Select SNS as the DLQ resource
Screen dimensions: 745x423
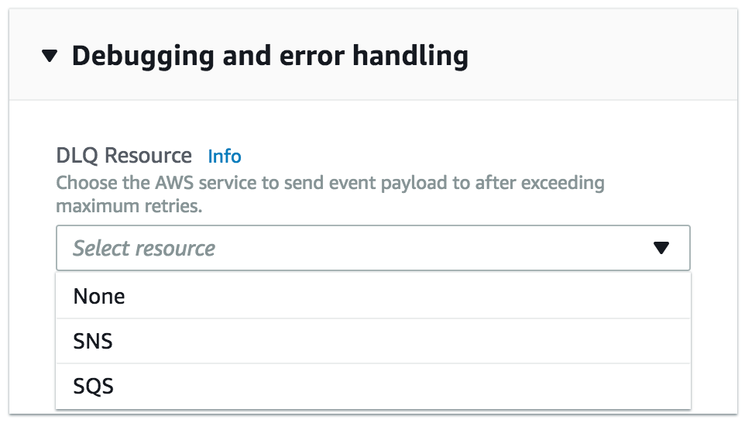click(93, 341)
